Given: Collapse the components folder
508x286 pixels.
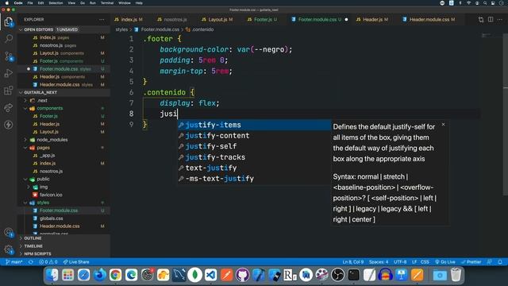Looking at the screenshot, I should 64,108.
